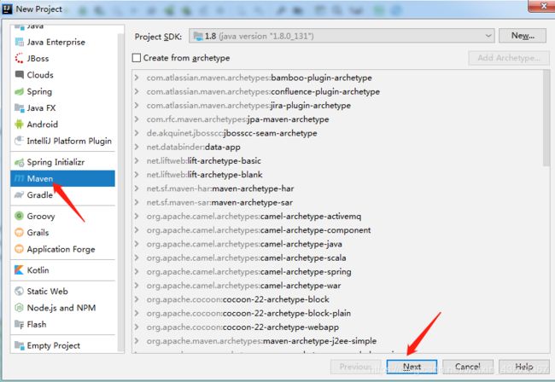Select camel-archetype-war row
The width and height of the screenshot is (555, 382).
pos(337,285)
